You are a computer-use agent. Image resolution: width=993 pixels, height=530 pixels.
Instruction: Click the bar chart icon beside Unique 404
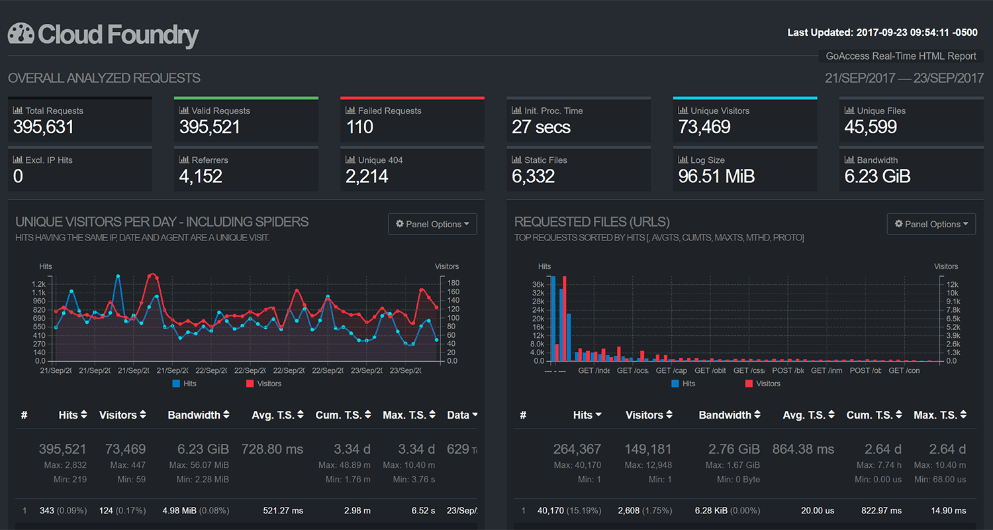tap(350, 160)
